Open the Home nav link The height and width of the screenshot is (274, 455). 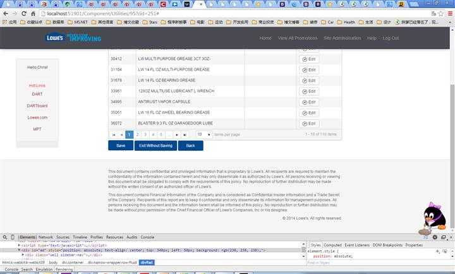(265, 38)
